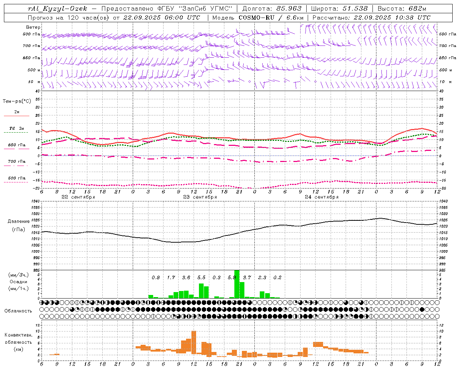
Task: Select the Высота: 682м value
Action: (x=402, y=9)
